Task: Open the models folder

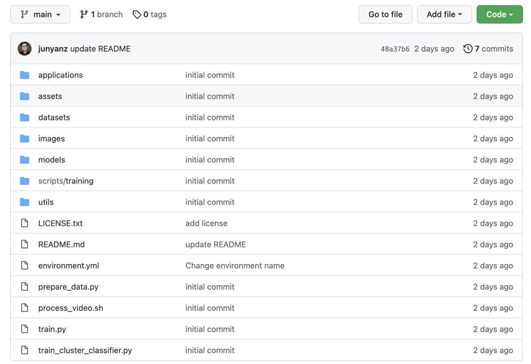Action: click(x=52, y=160)
